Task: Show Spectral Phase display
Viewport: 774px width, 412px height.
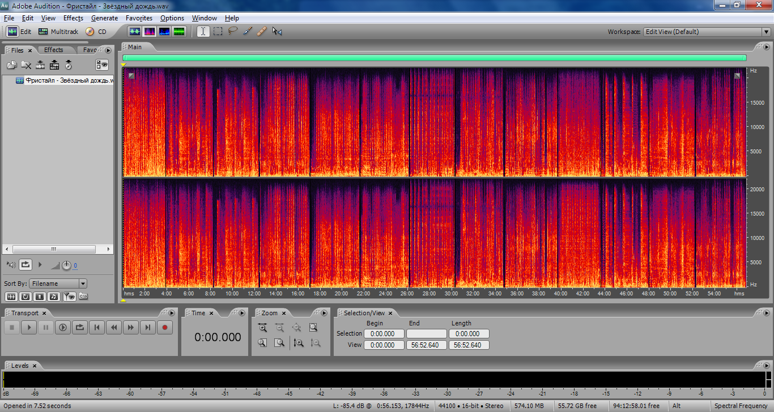Action: click(179, 32)
